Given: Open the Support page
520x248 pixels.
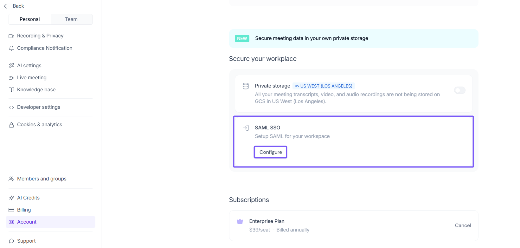Looking at the screenshot, I should point(26,241).
